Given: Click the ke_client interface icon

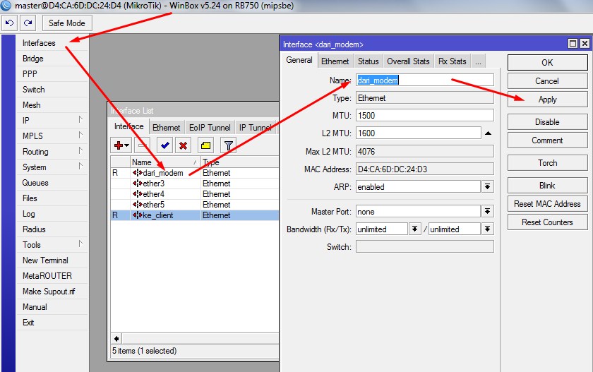Looking at the screenshot, I should (137, 215).
